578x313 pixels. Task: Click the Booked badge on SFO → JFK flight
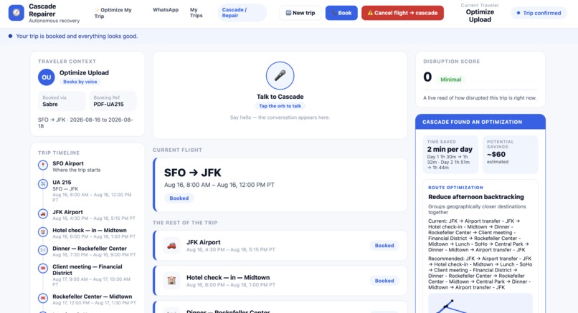coord(179,198)
